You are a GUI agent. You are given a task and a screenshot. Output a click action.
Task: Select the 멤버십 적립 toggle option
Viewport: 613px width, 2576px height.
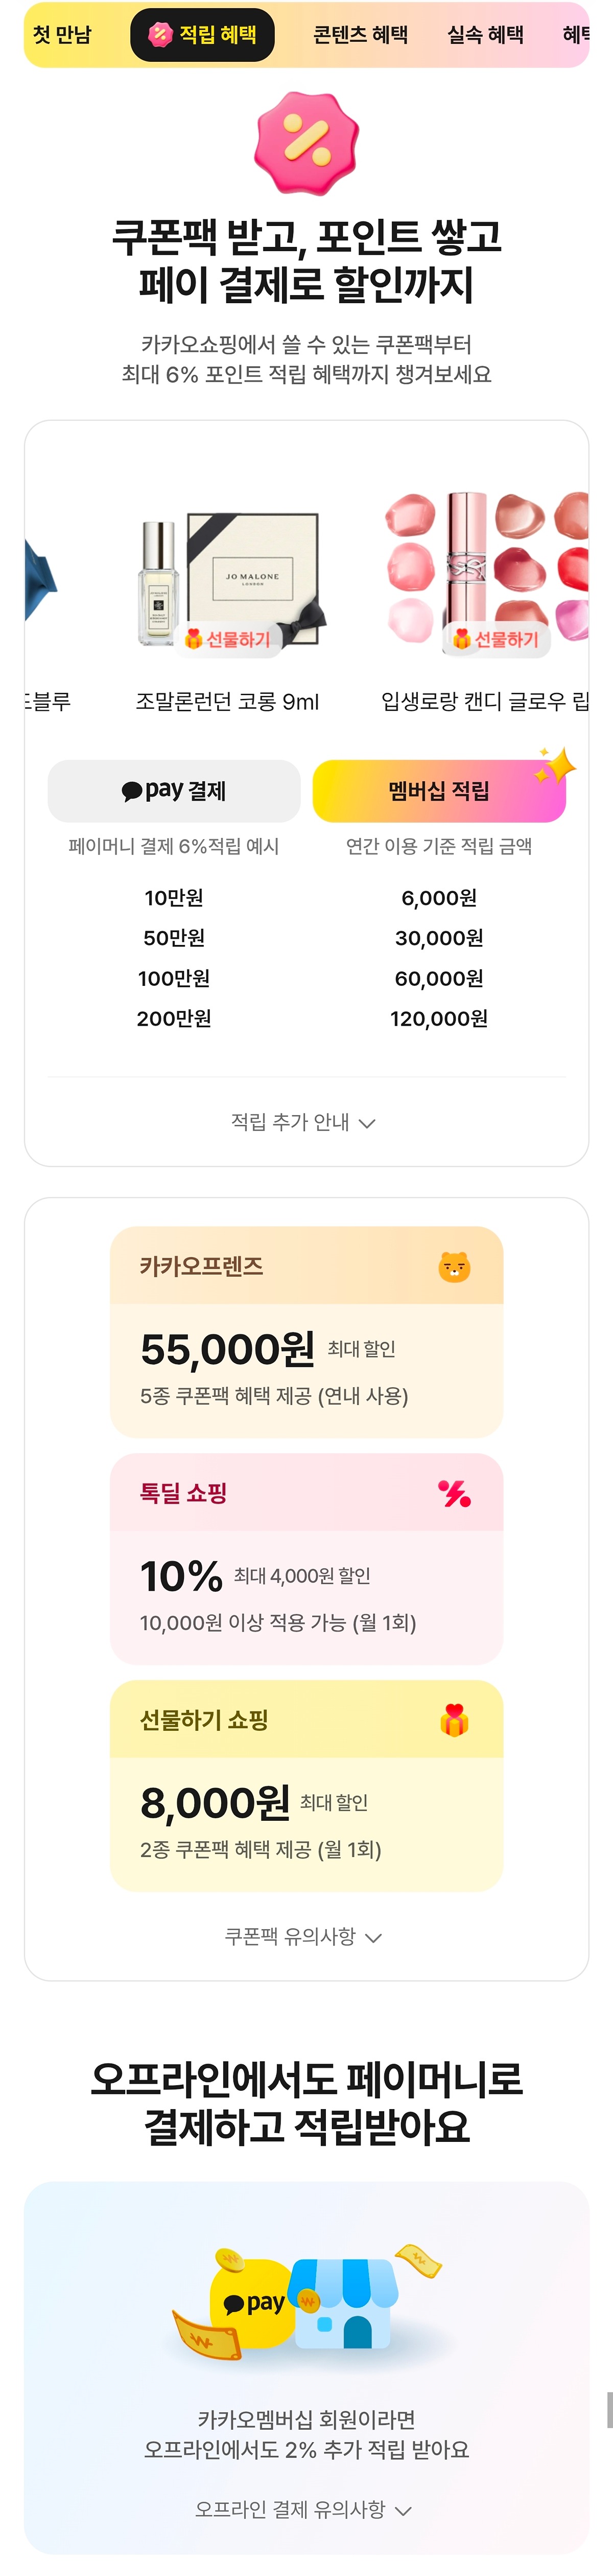click(x=439, y=791)
